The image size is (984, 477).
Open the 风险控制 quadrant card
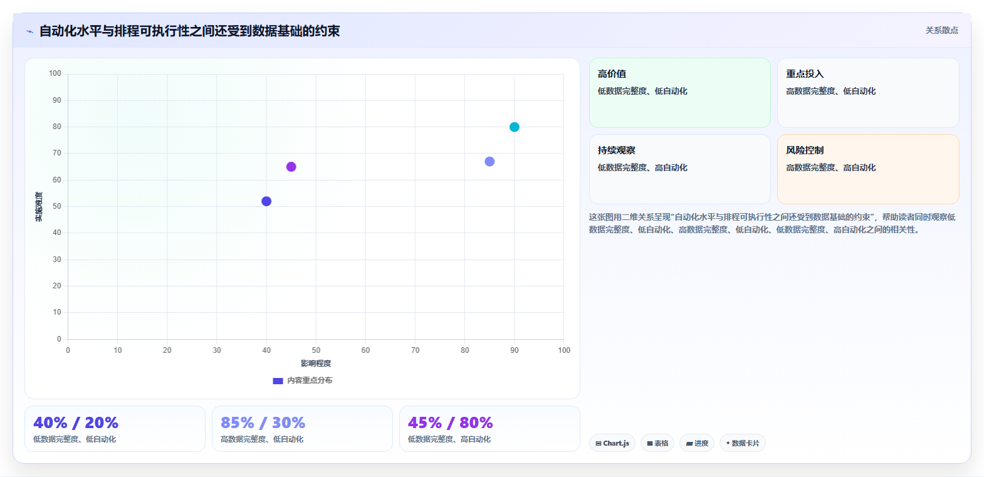[868, 169]
